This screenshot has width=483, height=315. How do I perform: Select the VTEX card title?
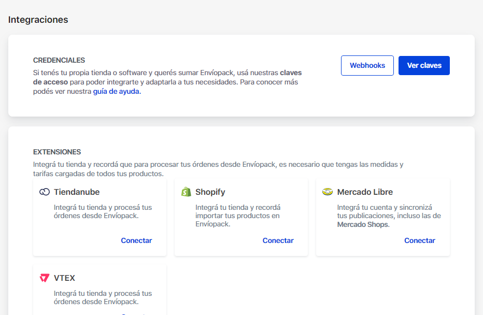(x=64, y=278)
